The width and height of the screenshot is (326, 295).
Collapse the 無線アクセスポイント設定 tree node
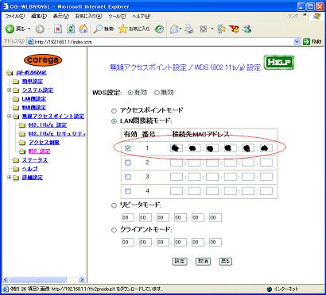[10, 117]
